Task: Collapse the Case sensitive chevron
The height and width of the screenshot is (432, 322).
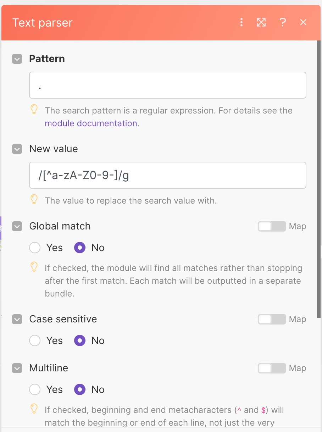Action: [x=17, y=319]
